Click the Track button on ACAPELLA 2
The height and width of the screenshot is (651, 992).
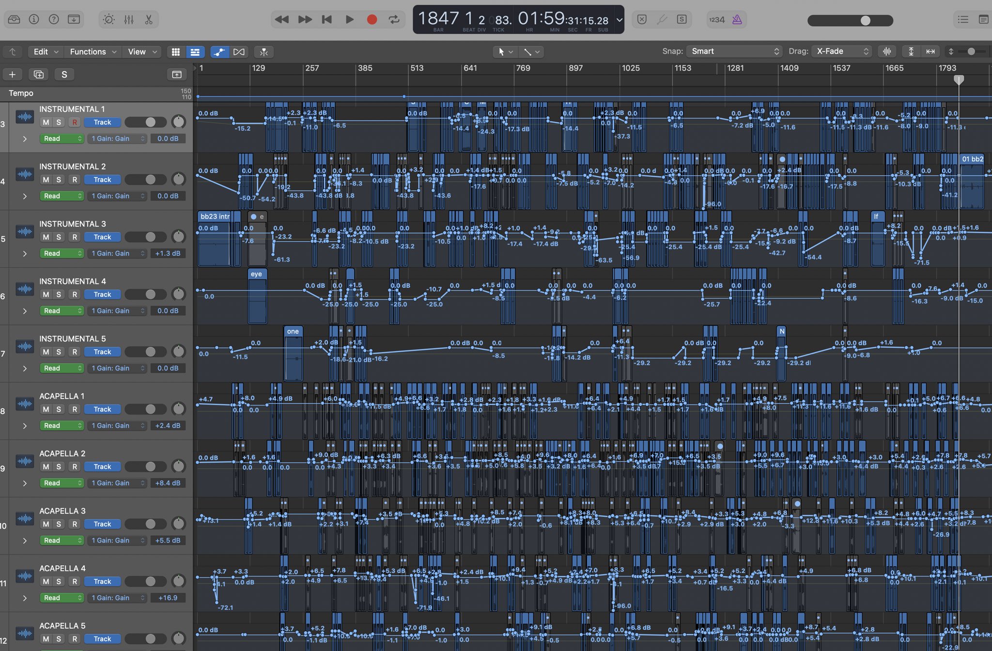coord(102,466)
